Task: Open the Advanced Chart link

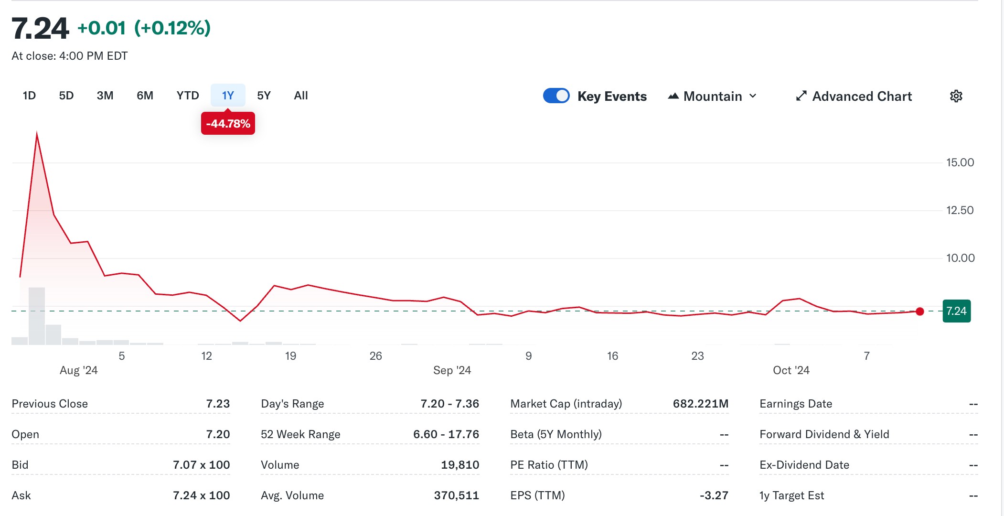Action: (862, 96)
